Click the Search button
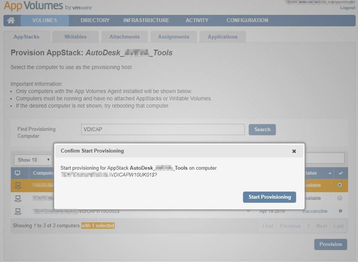The width and height of the screenshot is (358, 262). [x=262, y=130]
